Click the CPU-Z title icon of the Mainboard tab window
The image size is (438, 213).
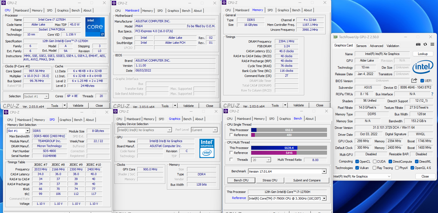114,3
